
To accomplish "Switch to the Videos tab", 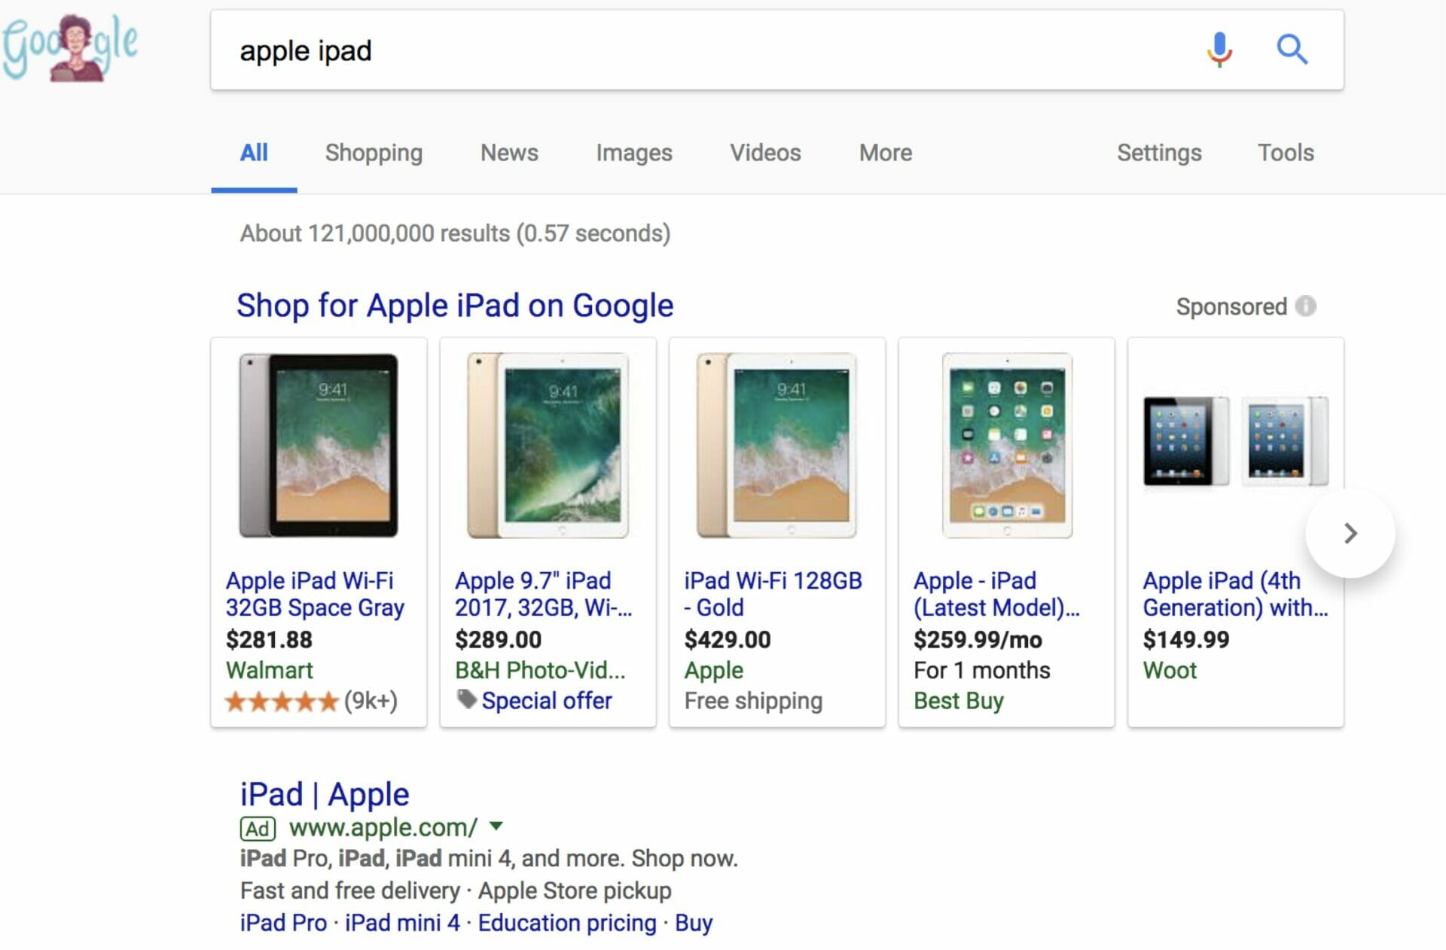I will tap(765, 153).
